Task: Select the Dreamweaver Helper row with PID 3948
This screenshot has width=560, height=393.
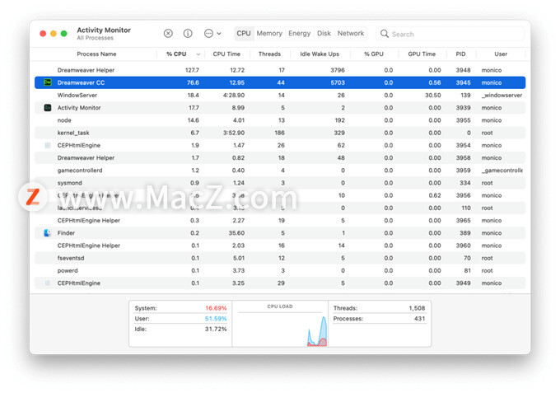Action: point(280,70)
